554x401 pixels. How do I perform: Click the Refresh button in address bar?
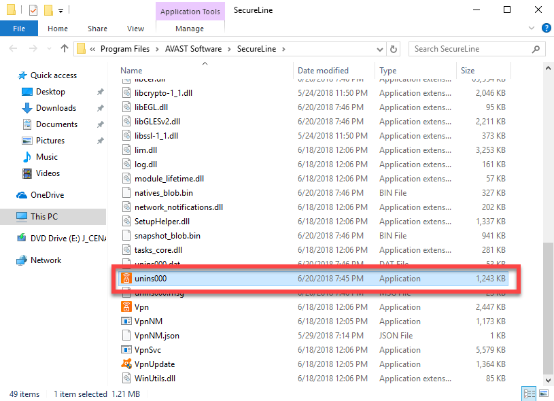pos(394,49)
